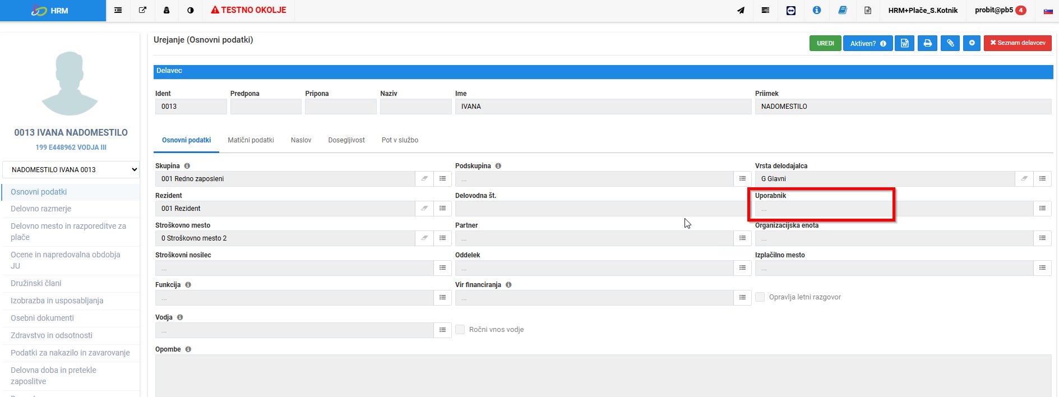Open the Vodja list picker

(442, 330)
